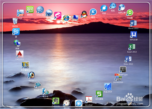Launch the Wangwang blue droplet icon
Viewport: 152px width, 109px height.
pos(113,6)
